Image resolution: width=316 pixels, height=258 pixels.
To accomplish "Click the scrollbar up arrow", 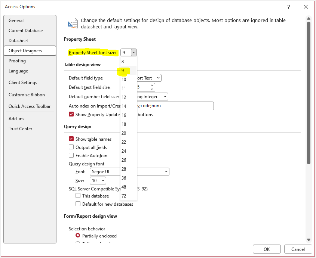I will 309,19.
